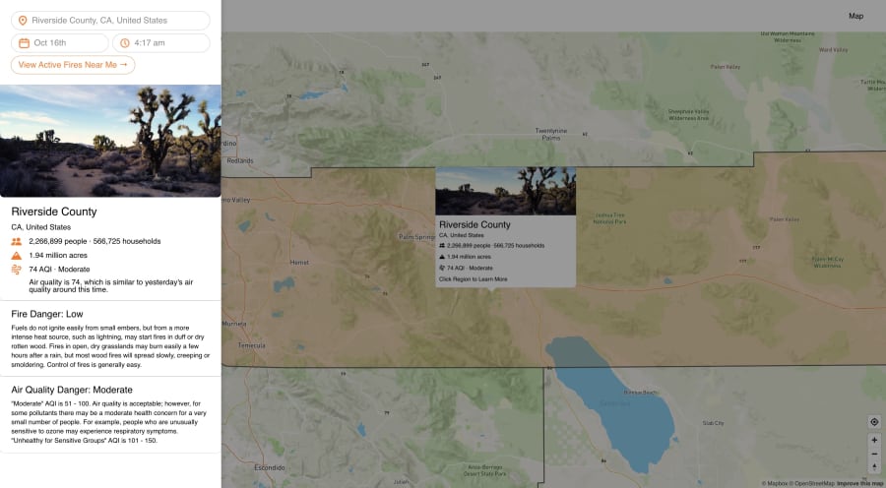Click the Twentynine Palms label on the map
886x488 pixels.
pos(551,134)
